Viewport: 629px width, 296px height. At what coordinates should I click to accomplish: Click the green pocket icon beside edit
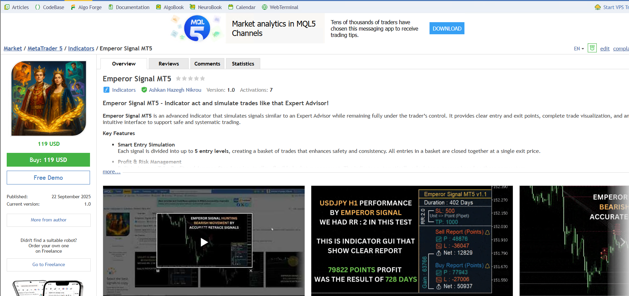pyautogui.click(x=592, y=48)
